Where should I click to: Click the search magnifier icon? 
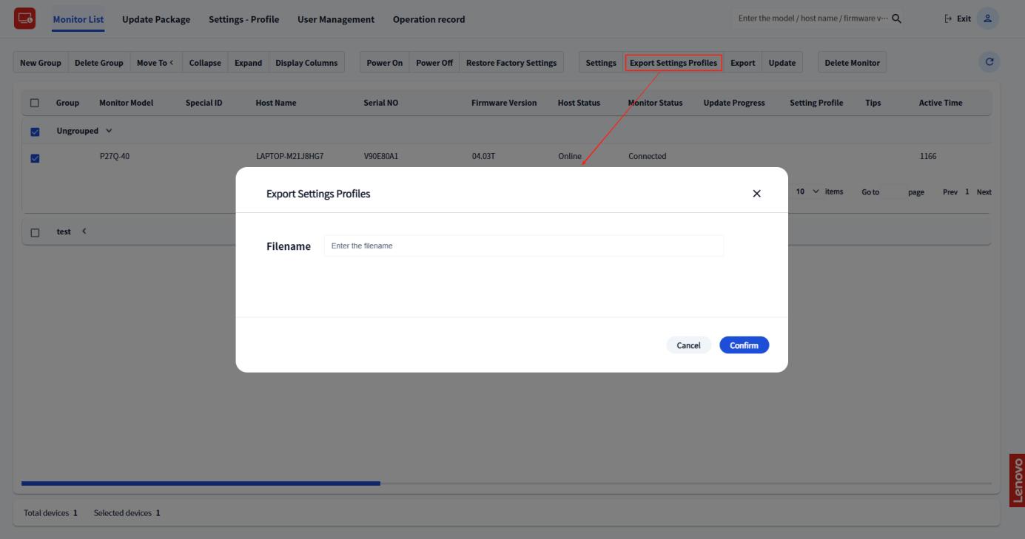[896, 18]
